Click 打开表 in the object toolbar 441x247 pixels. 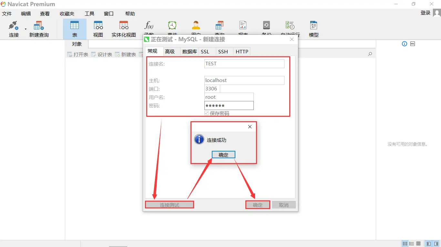[77, 55]
